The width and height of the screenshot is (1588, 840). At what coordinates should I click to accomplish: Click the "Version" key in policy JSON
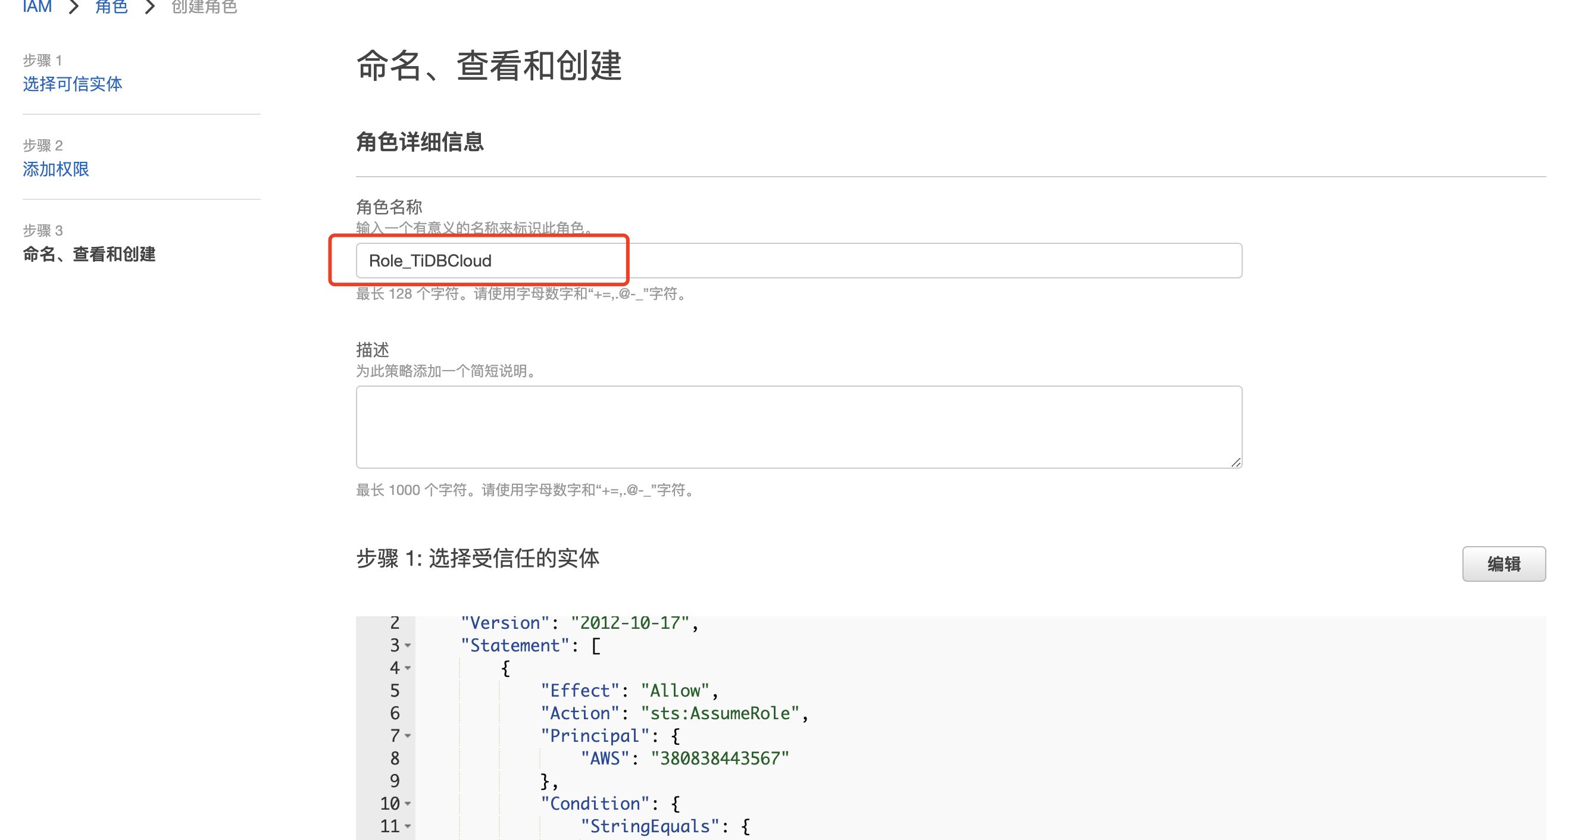[505, 623]
